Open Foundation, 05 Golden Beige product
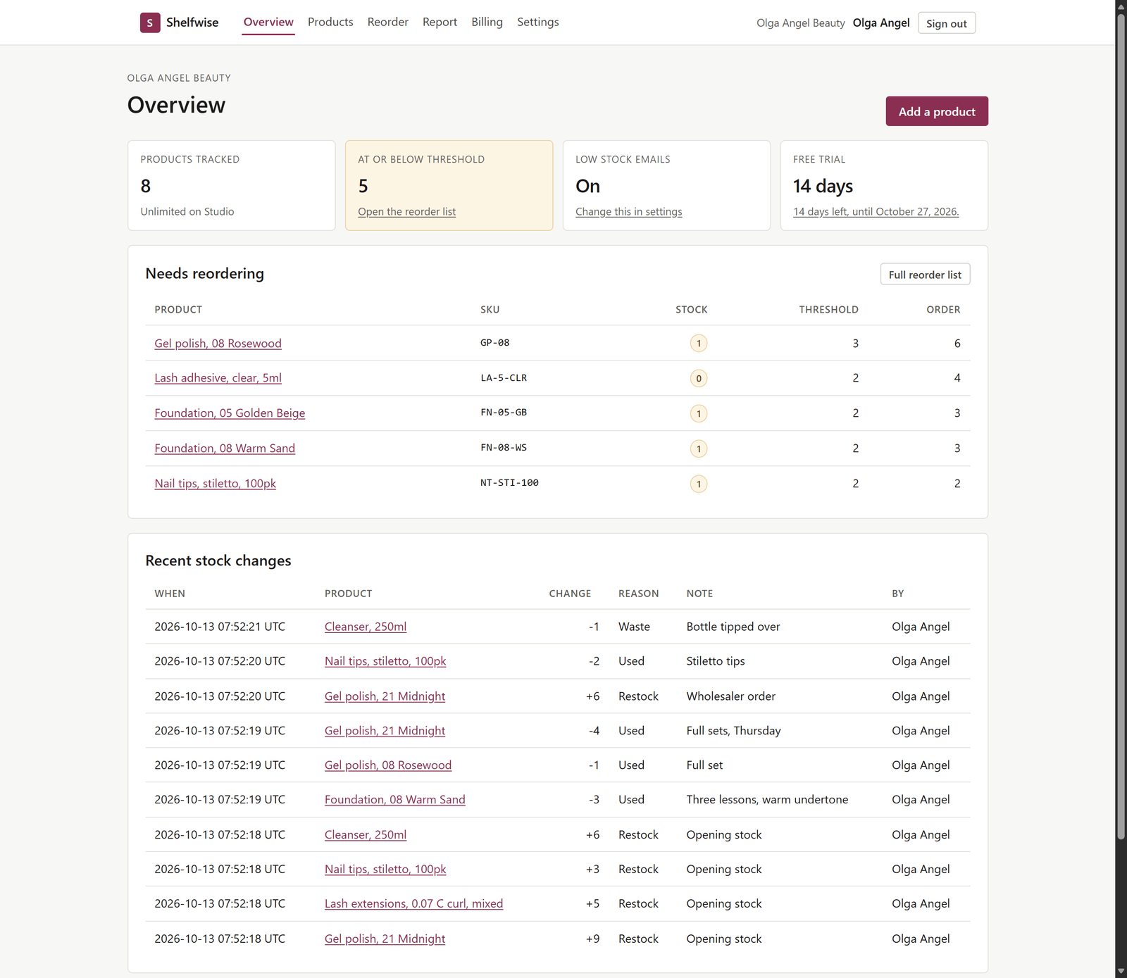1127x978 pixels. (x=230, y=413)
